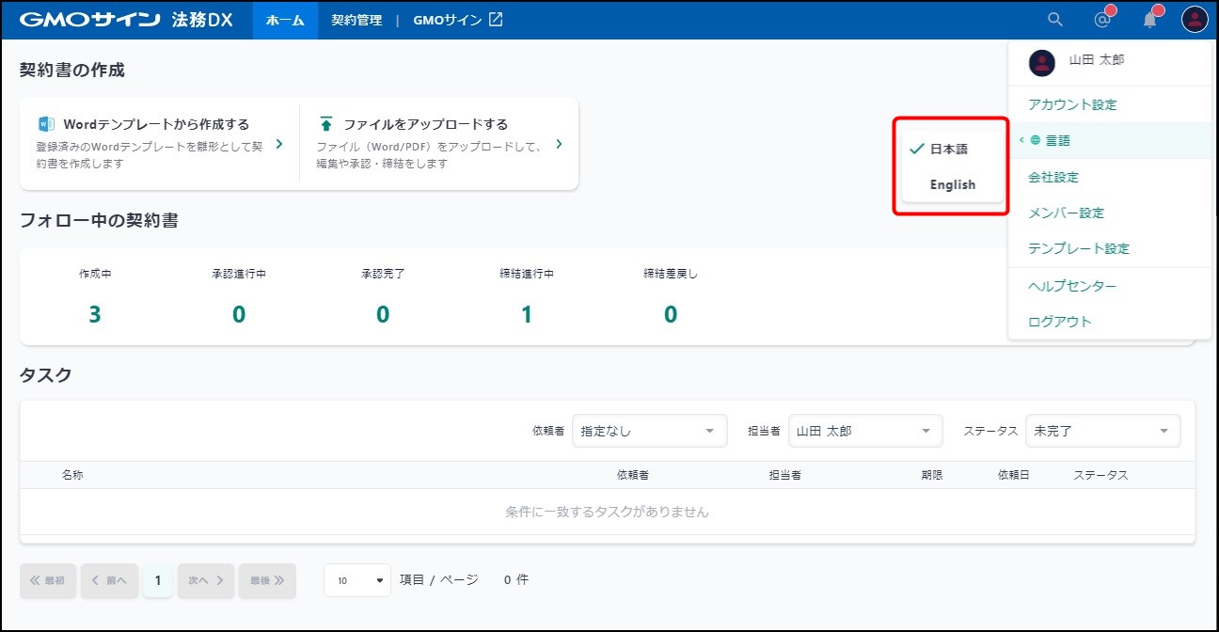Click the file upload arrow icon
Image resolution: width=1219 pixels, height=632 pixels.
point(326,124)
